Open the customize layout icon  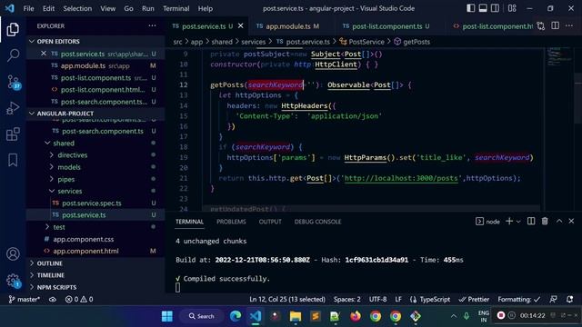pyautogui.click(x=512, y=8)
